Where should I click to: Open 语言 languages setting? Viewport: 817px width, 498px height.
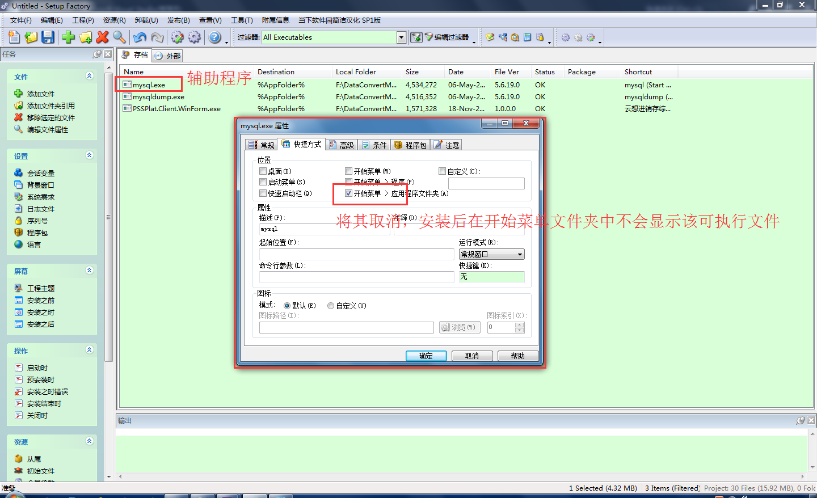click(x=28, y=244)
